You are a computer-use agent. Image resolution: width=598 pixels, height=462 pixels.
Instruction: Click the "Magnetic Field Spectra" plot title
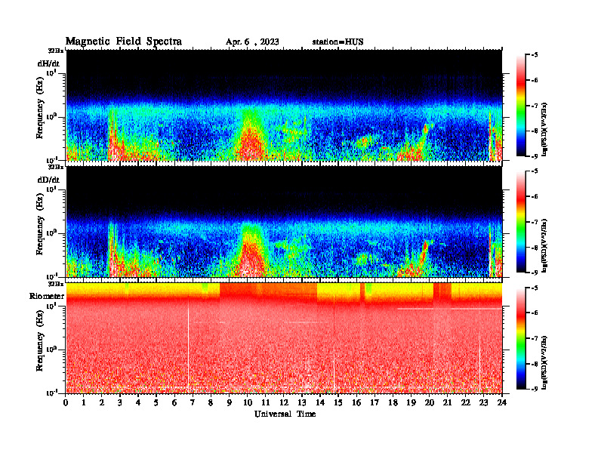click(124, 42)
